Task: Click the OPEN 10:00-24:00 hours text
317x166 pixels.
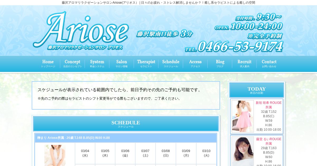Action: [249, 26]
